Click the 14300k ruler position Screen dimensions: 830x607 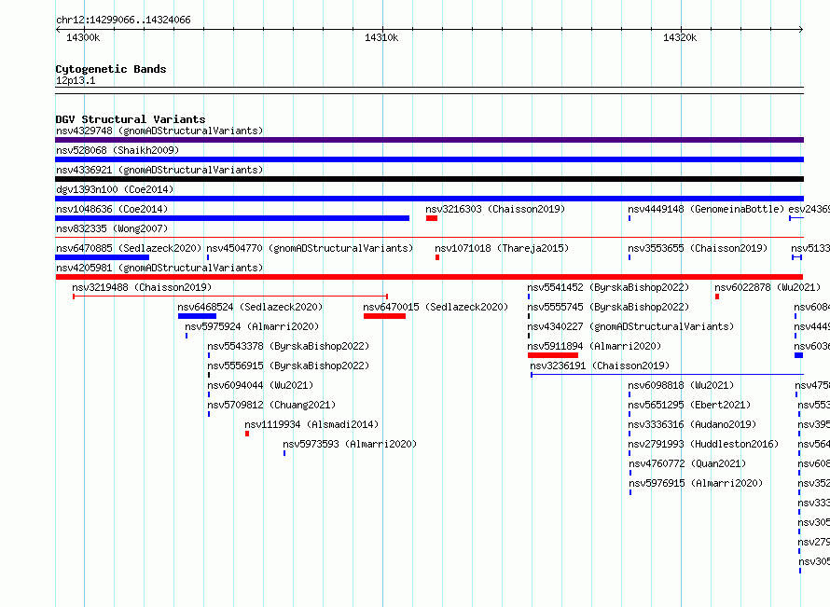83,37
